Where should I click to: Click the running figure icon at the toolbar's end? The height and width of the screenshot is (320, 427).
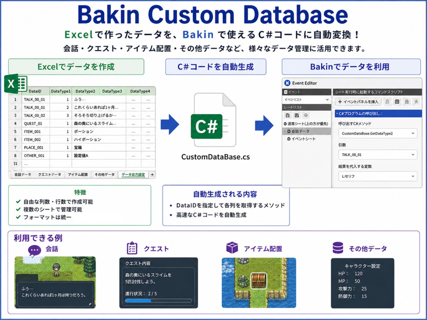point(416,102)
